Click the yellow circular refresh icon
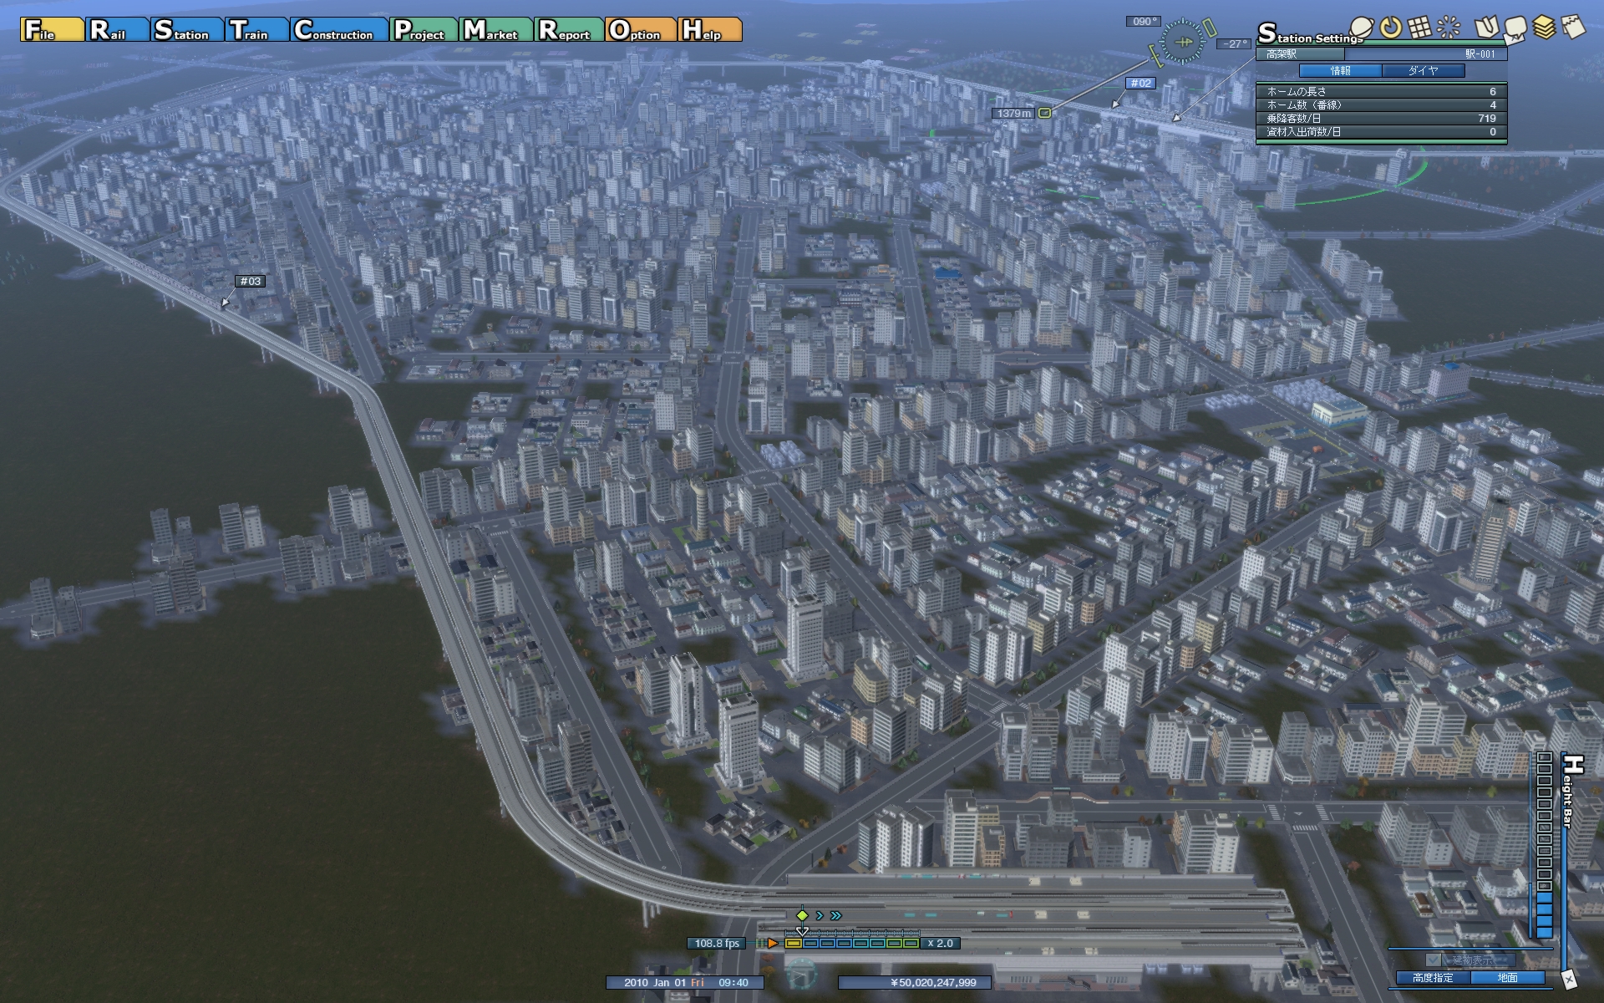This screenshot has width=1604, height=1003. coord(1390,28)
